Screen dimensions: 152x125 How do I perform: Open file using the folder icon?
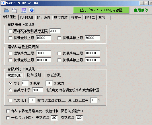(x=6, y=10)
